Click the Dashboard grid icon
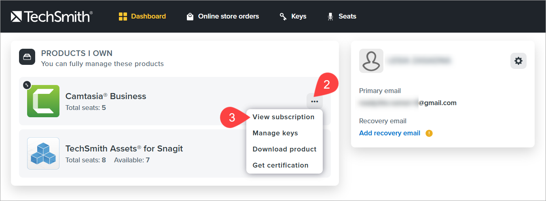The width and height of the screenshot is (546, 201). [x=123, y=17]
